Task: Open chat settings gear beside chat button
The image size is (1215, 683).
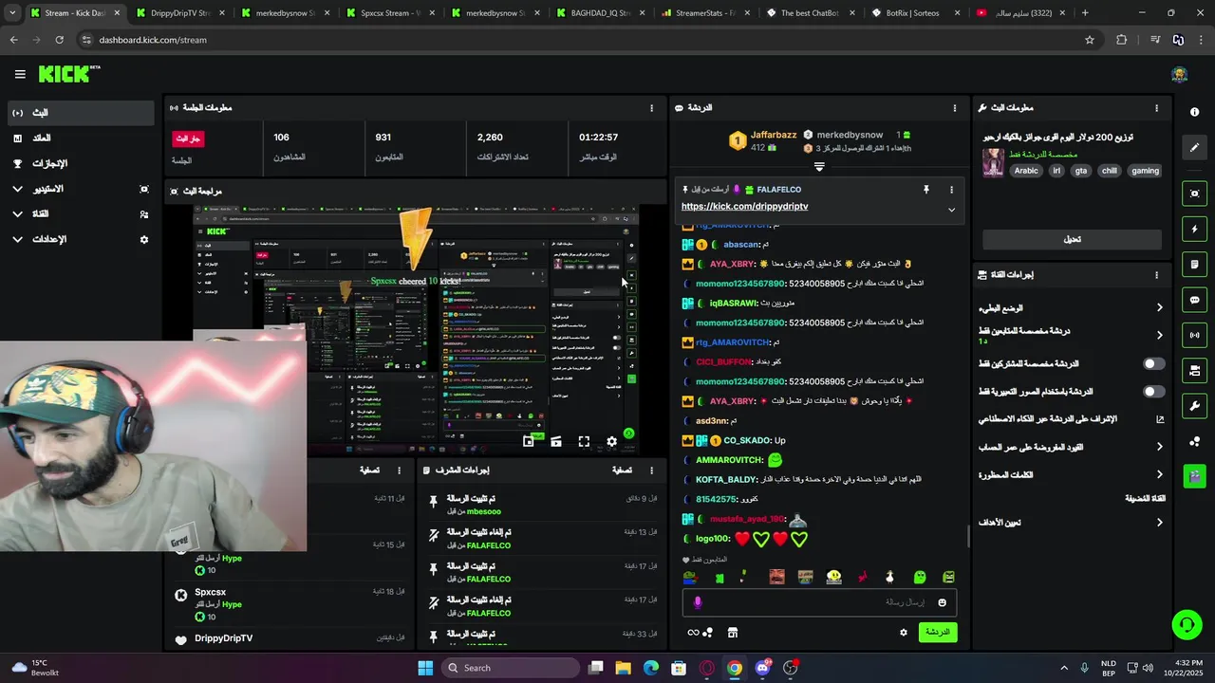Action: point(903,633)
